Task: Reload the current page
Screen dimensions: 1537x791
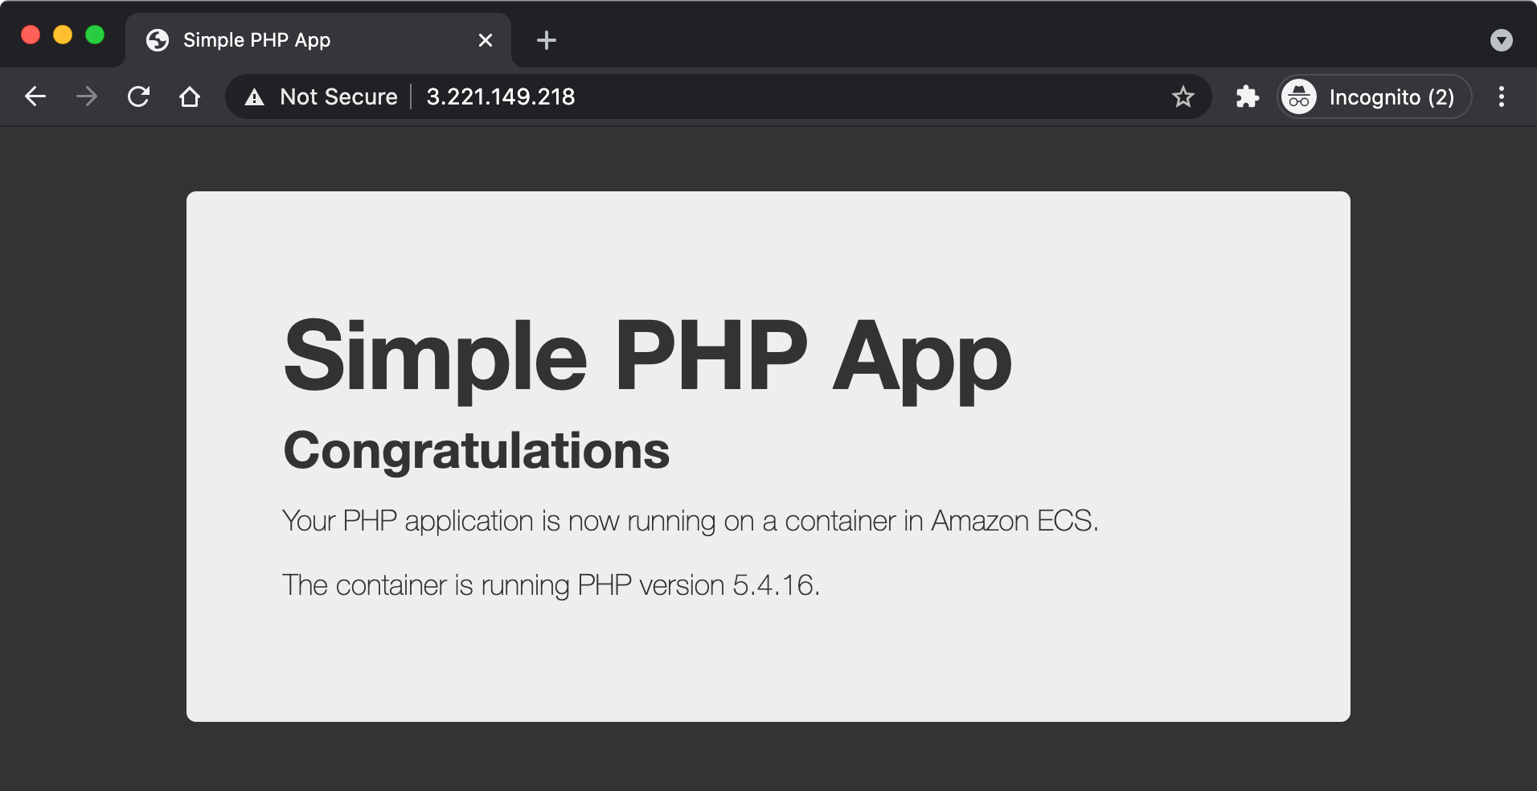Action: 138,96
